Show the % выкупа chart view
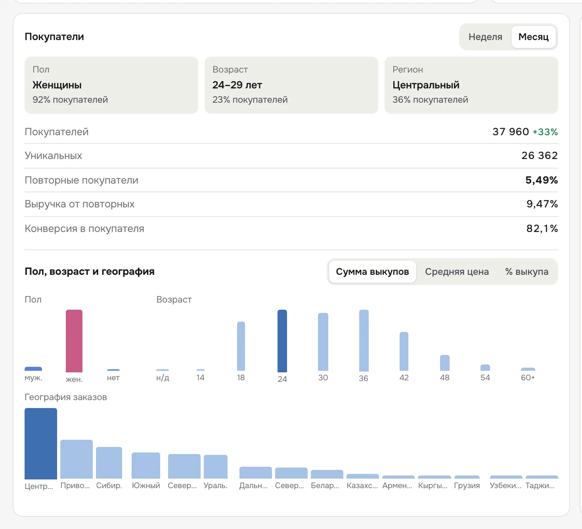The width and height of the screenshot is (582, 529). [526, 272]
